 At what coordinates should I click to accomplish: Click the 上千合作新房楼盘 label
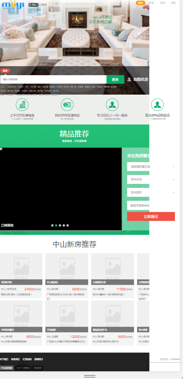(22, 115)
